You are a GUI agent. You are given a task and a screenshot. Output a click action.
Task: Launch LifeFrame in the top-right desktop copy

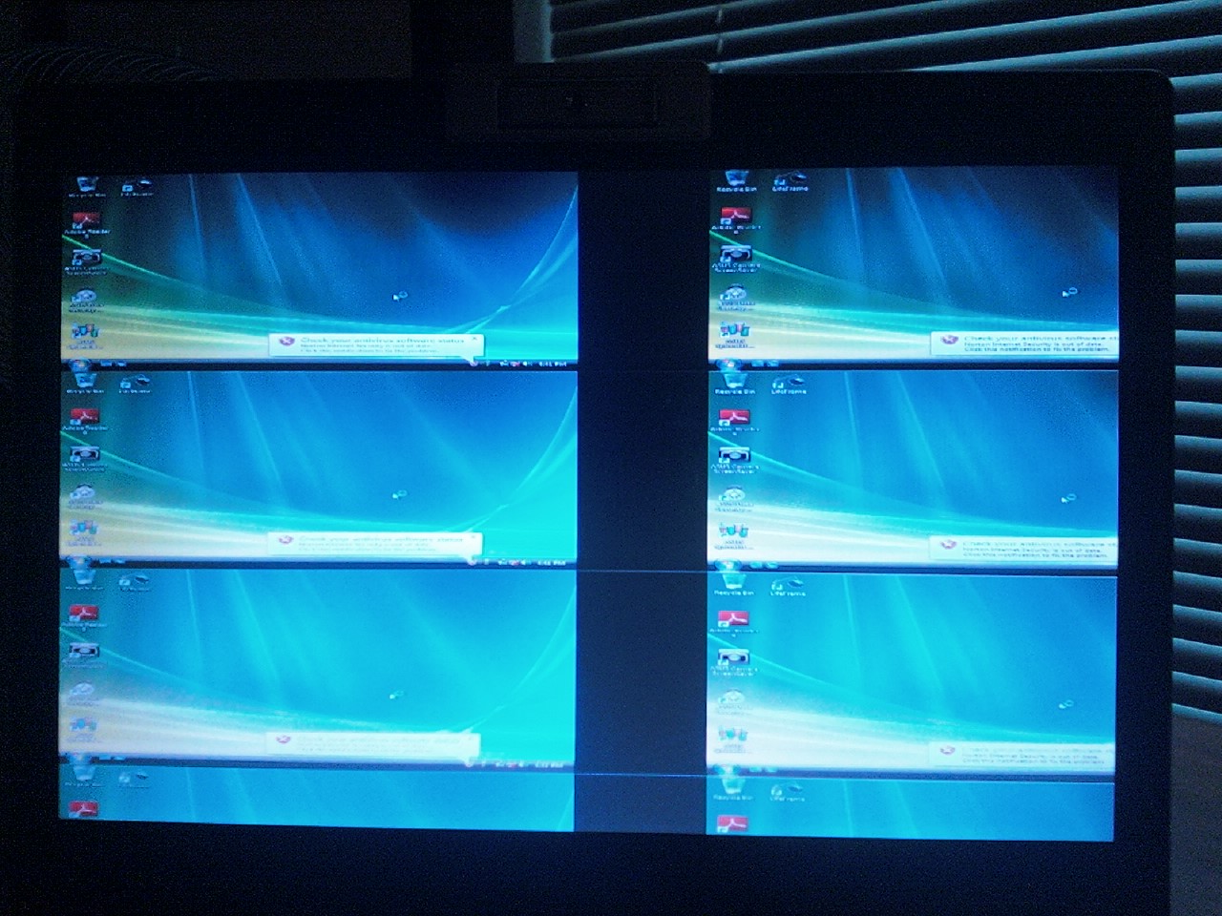click(790, 182)
